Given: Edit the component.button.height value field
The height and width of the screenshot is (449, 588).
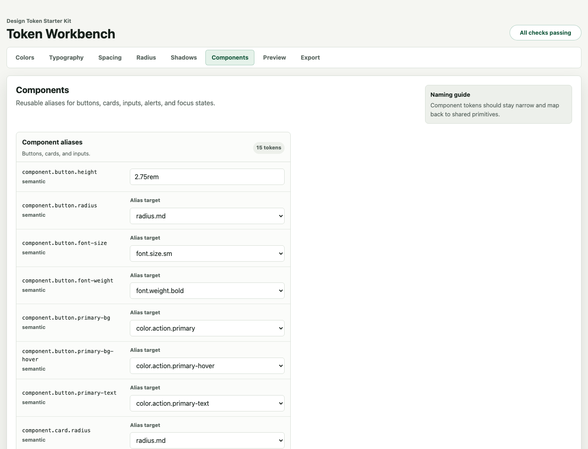Looking at the screenshot, I should coord(207,177).
